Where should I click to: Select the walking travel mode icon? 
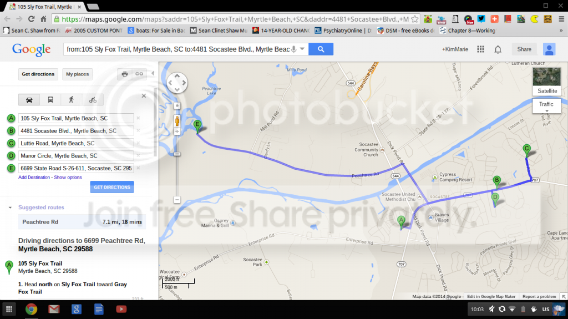tap(72, 100)
